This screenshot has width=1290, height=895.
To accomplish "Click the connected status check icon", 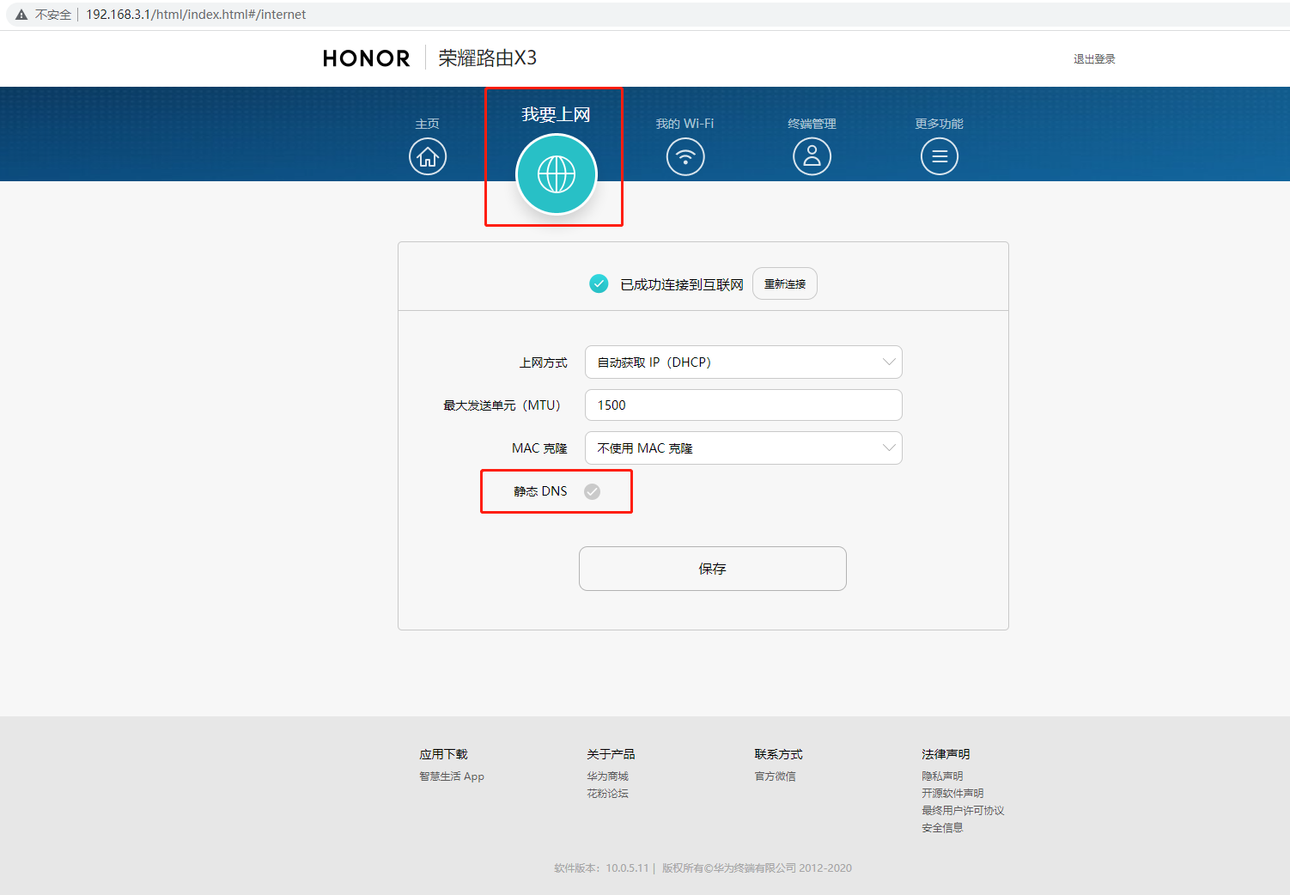I will pos(599,283).
